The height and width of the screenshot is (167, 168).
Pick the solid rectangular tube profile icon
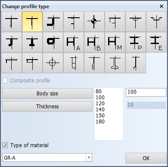pyautogui.click(x=53, y=42)
